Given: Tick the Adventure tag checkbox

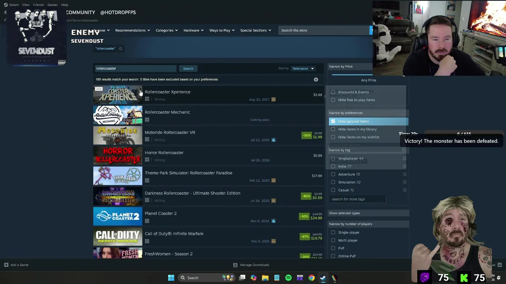Looking at the screenshot, I should (333, 174).
